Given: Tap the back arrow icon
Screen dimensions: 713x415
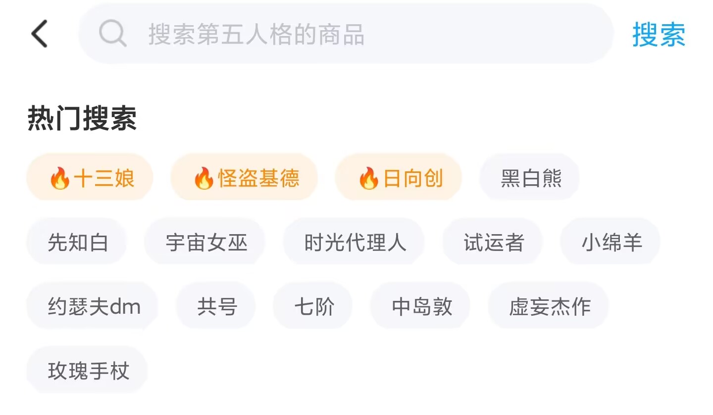Looking at the screenshot, I should pos(40,34).
